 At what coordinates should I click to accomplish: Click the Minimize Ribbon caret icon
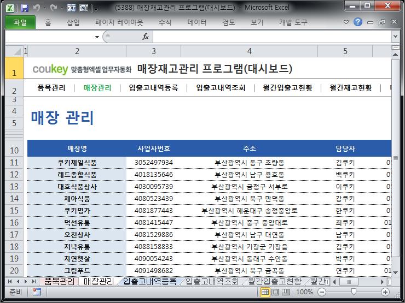346,22
